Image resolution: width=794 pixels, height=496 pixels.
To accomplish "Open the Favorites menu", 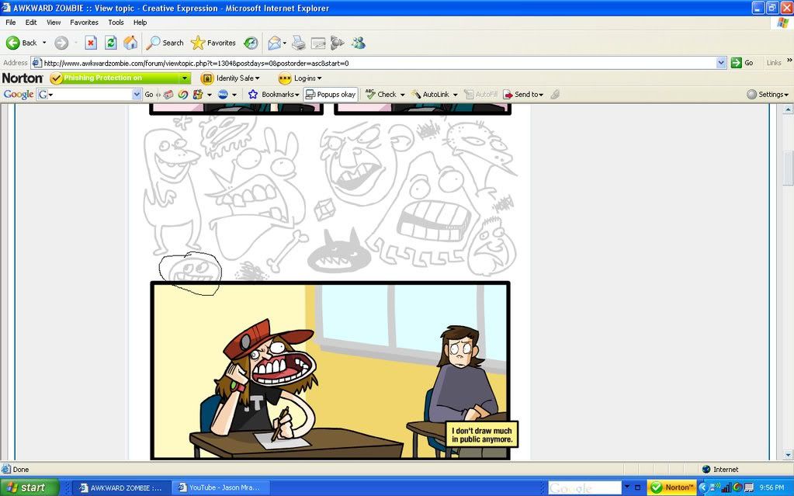I will pyautogui.click(x=84, y=23).
